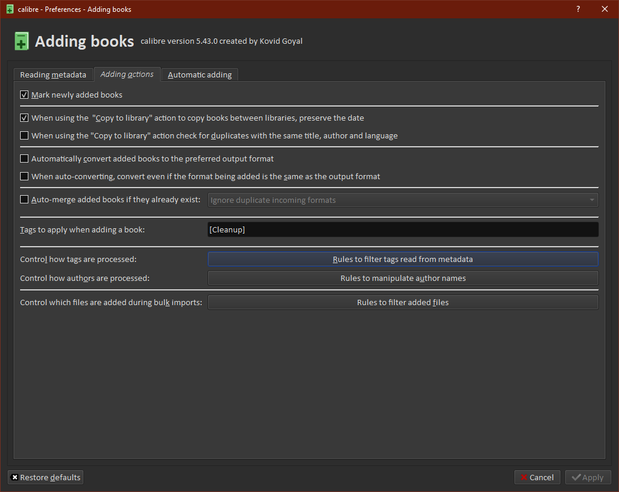The width and height of the screenshot is (619, 492).
Task: Click the 'Tags to apply when adding a book' label
Action: point(83,229)
